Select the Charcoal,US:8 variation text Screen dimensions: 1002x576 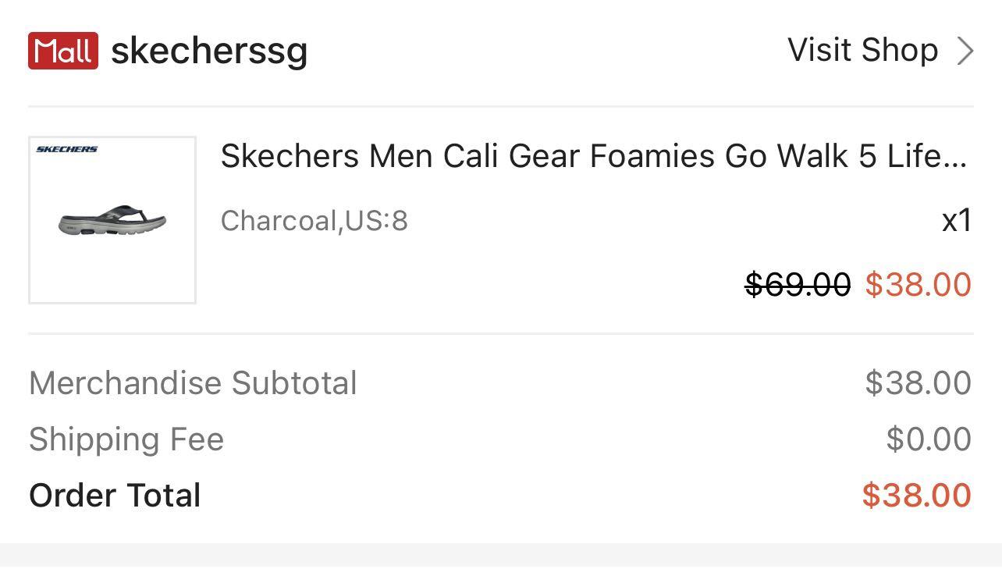(314, 221)
